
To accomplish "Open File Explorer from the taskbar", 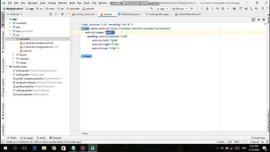I will pos(44,148).
